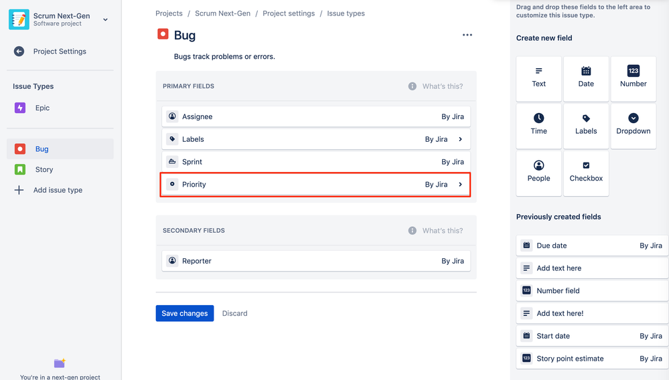The image size is (669, 380).
Task: Create a new Labels field tile
Action: pos(586,126)
